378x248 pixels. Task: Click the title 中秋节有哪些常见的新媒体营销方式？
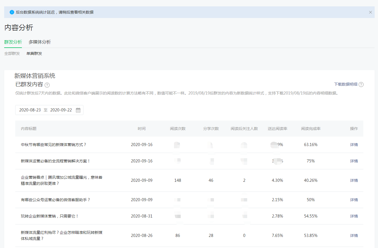[x=54, y=145]
